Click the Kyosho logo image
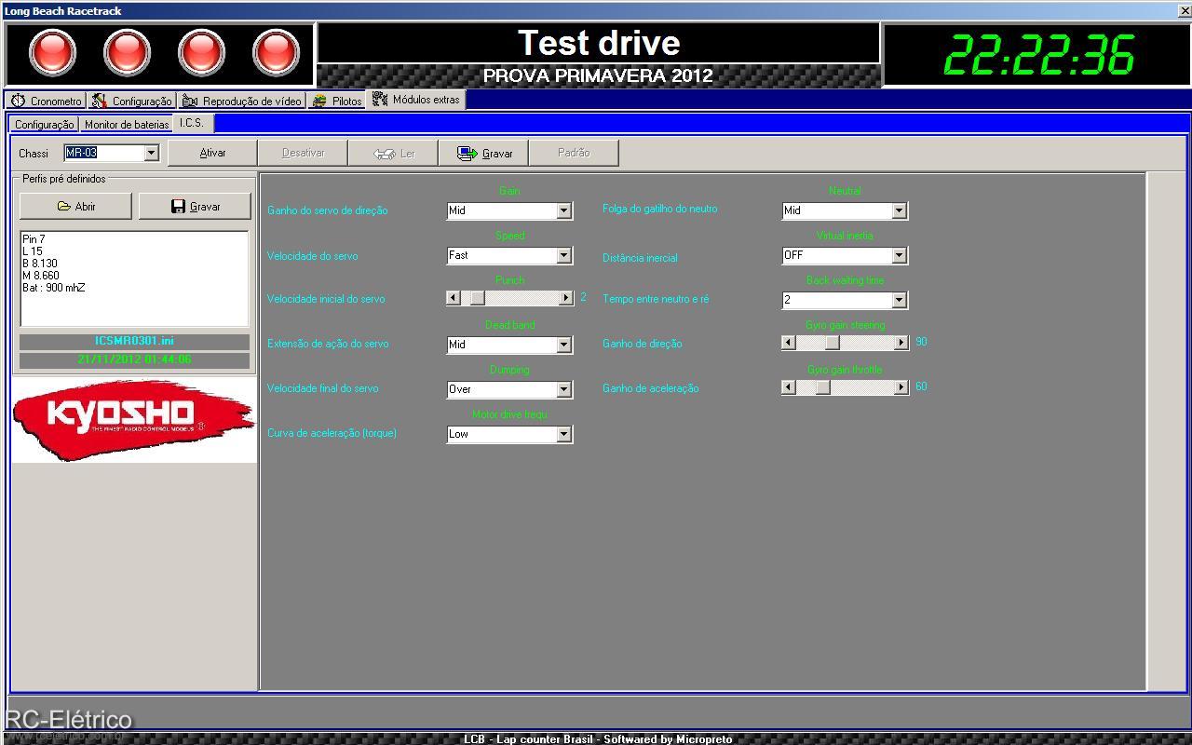 click(133, 419)
